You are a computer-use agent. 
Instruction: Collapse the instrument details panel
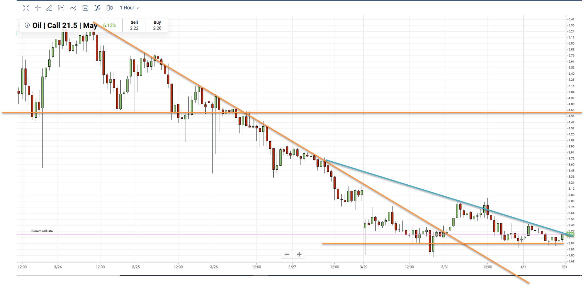point(26,8)
